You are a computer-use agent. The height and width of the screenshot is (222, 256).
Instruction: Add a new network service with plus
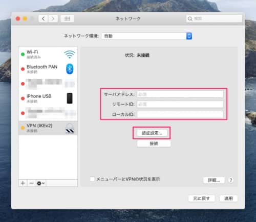[23, 183]
